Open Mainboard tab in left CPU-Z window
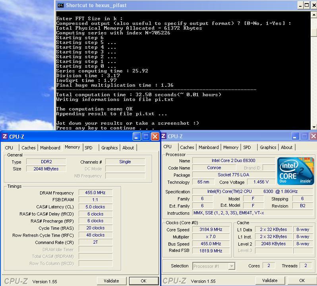Image resolution: width=317 pixels, height=286 pixels. click(50, 148)
